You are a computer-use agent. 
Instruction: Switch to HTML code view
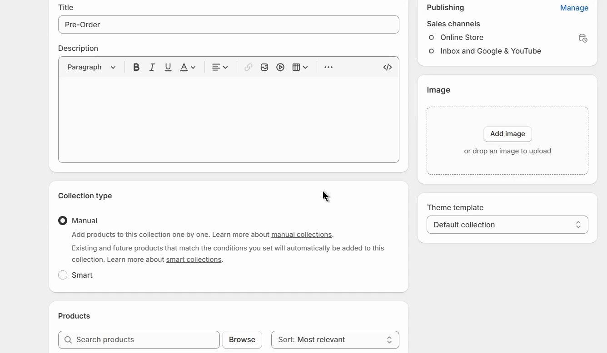[x=388, y=67]
